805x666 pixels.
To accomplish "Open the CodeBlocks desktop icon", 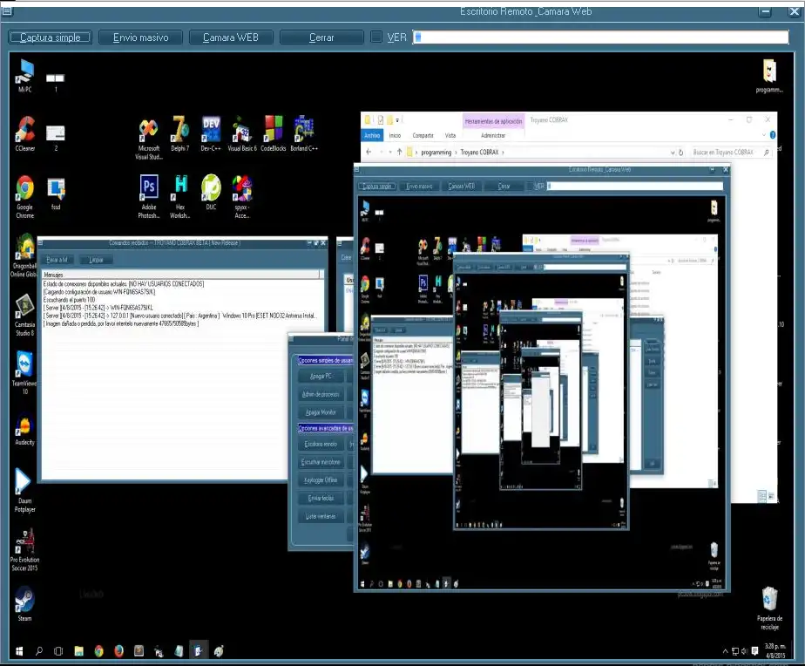I will [274, 133].
